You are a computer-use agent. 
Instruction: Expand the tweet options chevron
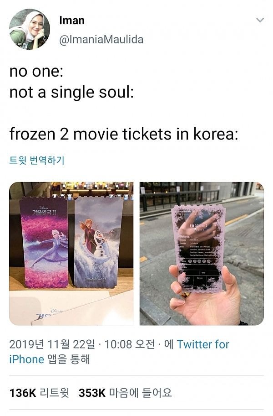[x=260, y=20]
